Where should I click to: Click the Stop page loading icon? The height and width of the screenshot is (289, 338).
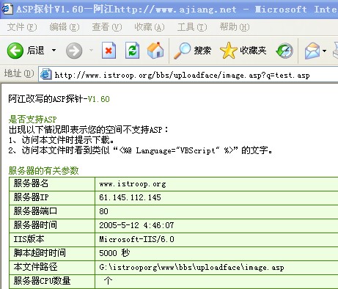pyautogui.click(x=109, y=51)
